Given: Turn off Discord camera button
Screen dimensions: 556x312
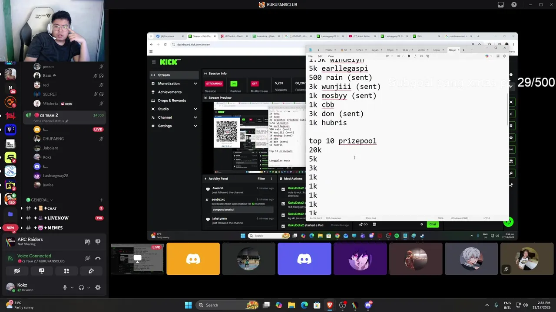Looking at the screenshot, I should pos(17,271).
